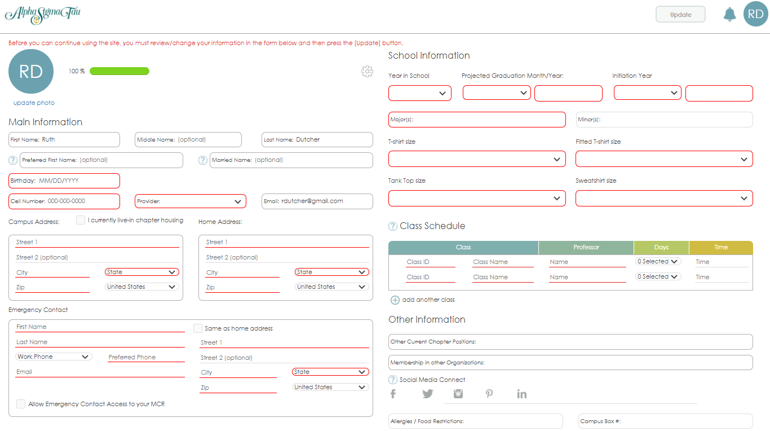Click the RD profile avatar in header

(756, 14)
